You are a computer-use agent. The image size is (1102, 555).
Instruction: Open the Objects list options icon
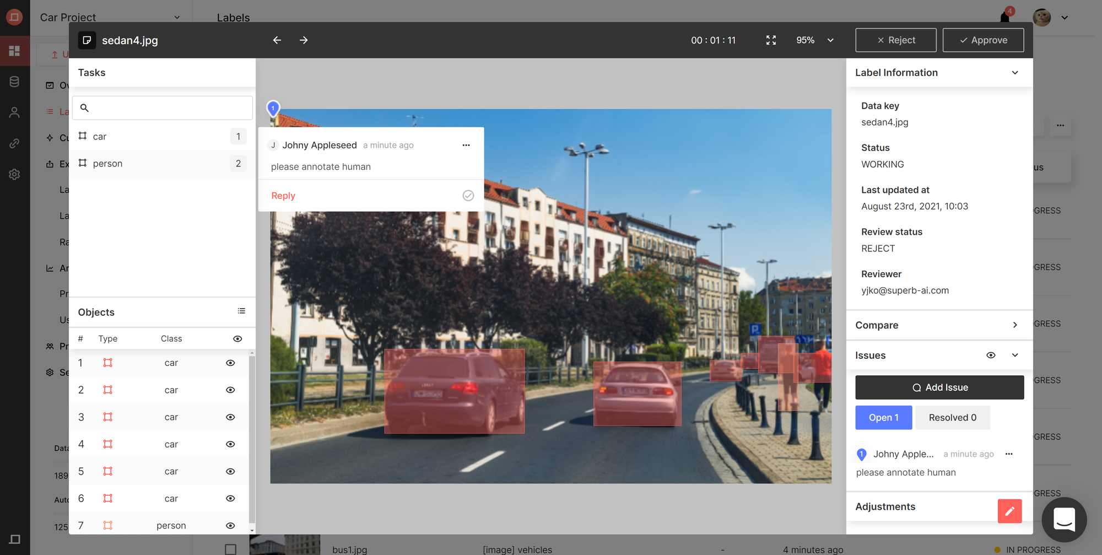(x=241, y=311)
